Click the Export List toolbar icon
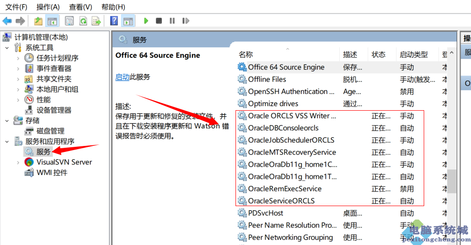The width and height of the screenshot is (471, 245). pyautogui.click(x=96, y=21)
